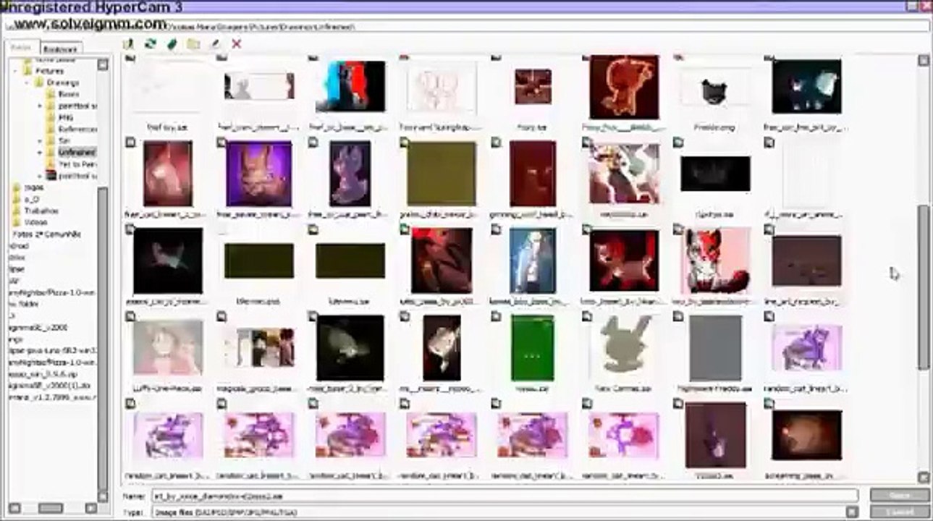Expand the painttool node below Yet to Paint
Viewport: 933px width, 521px height.
click(x=41, y=176)
